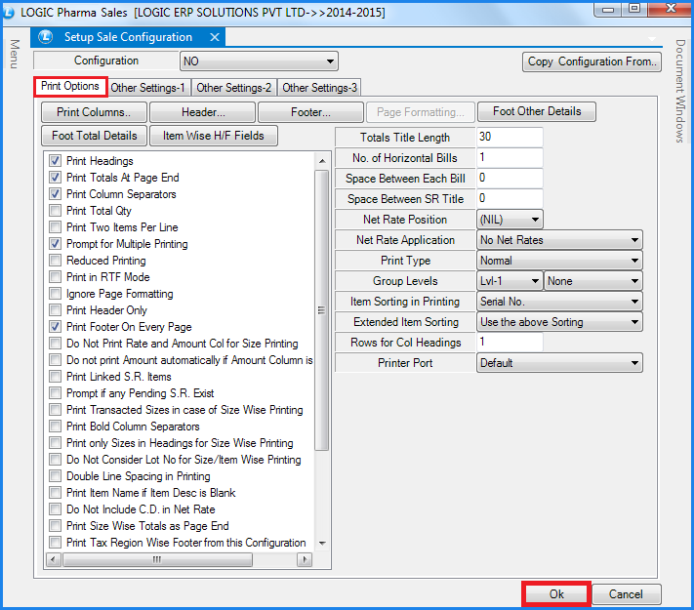Switch to the Other Settings-3 tab
Screen dimensions: 694x610
(x=319, y=88)
